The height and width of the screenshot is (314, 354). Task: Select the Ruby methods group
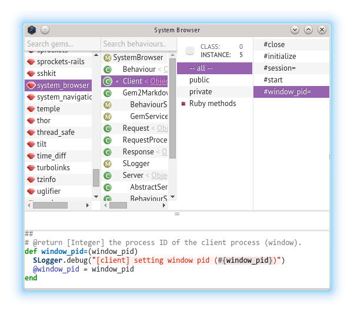(215, 103)
